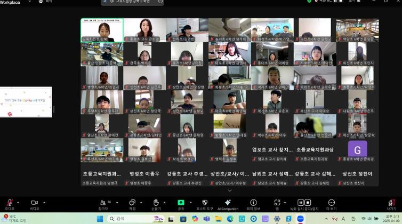402x224 pixels.
Task: Open the participants panel
Action: tap(103, 203)
